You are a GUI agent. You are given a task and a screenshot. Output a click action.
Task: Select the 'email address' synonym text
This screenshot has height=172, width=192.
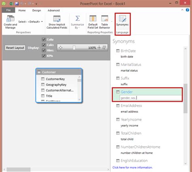click(x=129, y=112)
